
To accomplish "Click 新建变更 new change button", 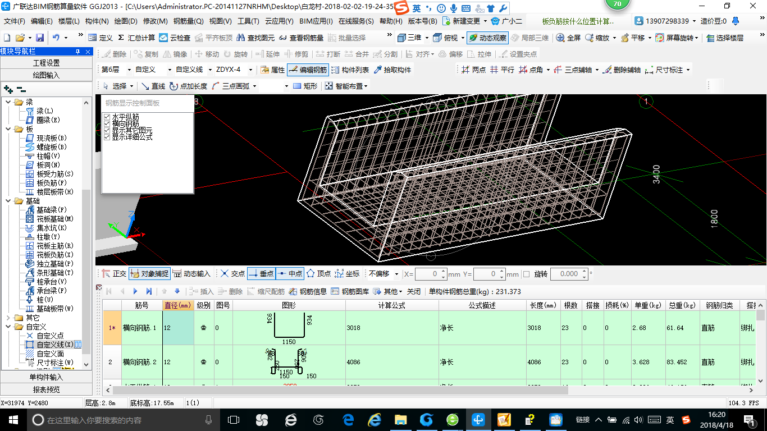I will [x=462, y=21].
